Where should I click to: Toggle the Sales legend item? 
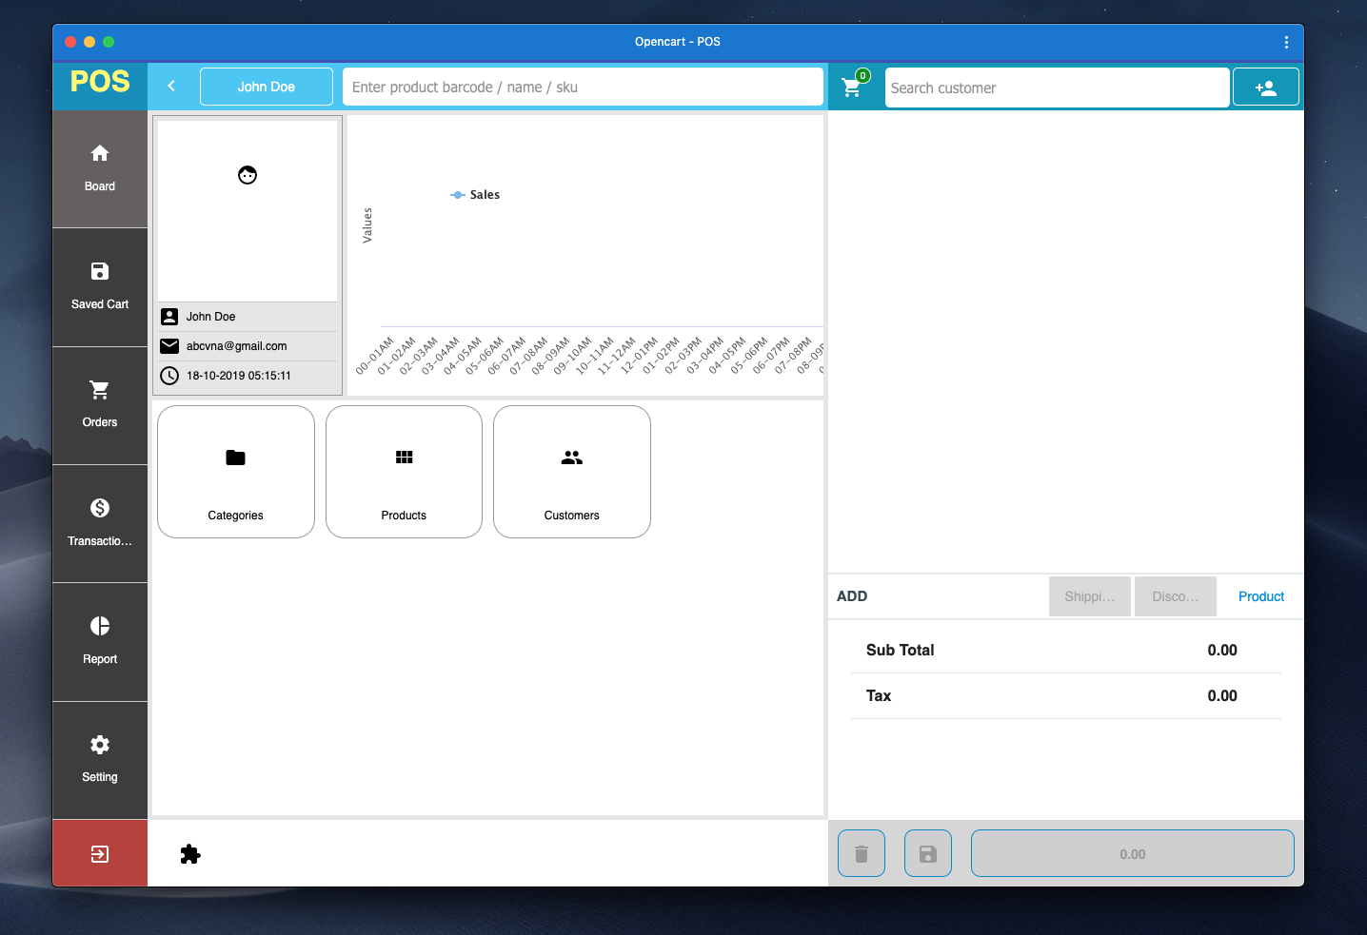(x=475, y=195)
